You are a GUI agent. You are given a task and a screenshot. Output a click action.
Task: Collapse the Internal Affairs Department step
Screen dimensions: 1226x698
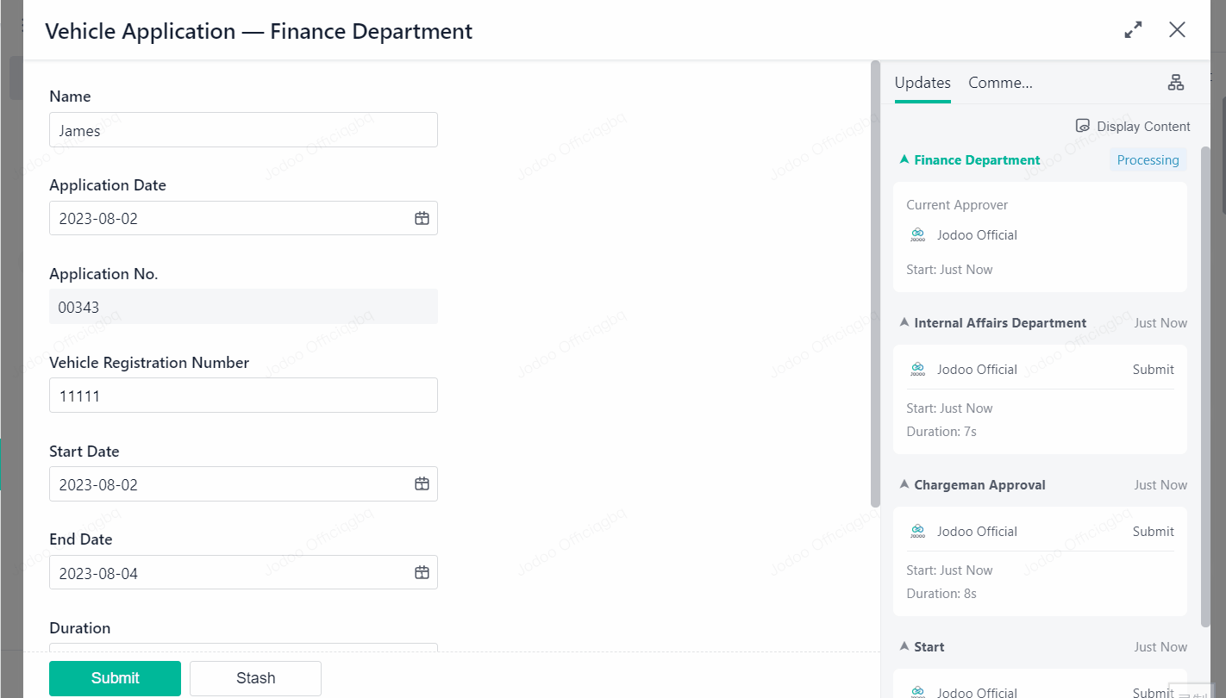(904, 323)
